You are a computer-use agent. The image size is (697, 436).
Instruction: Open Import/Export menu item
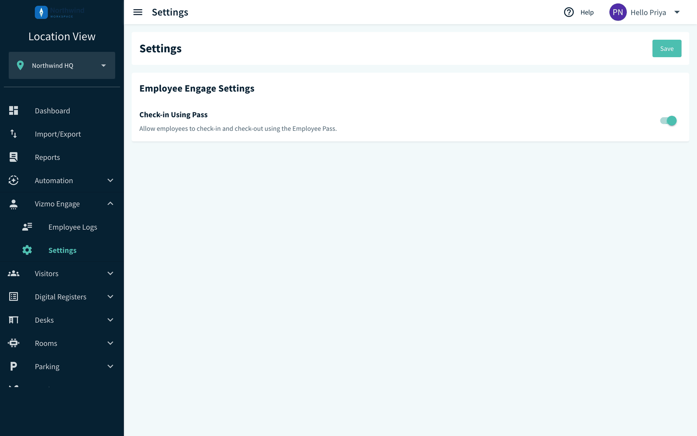(62, 134)
